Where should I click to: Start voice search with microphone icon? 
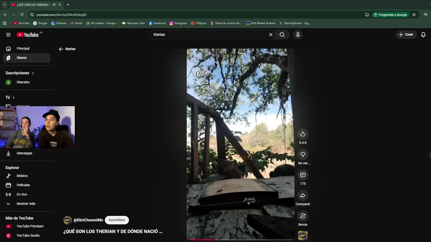(x=298, y=35)
